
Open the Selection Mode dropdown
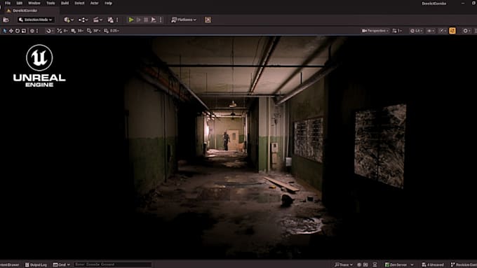point(36,20)
